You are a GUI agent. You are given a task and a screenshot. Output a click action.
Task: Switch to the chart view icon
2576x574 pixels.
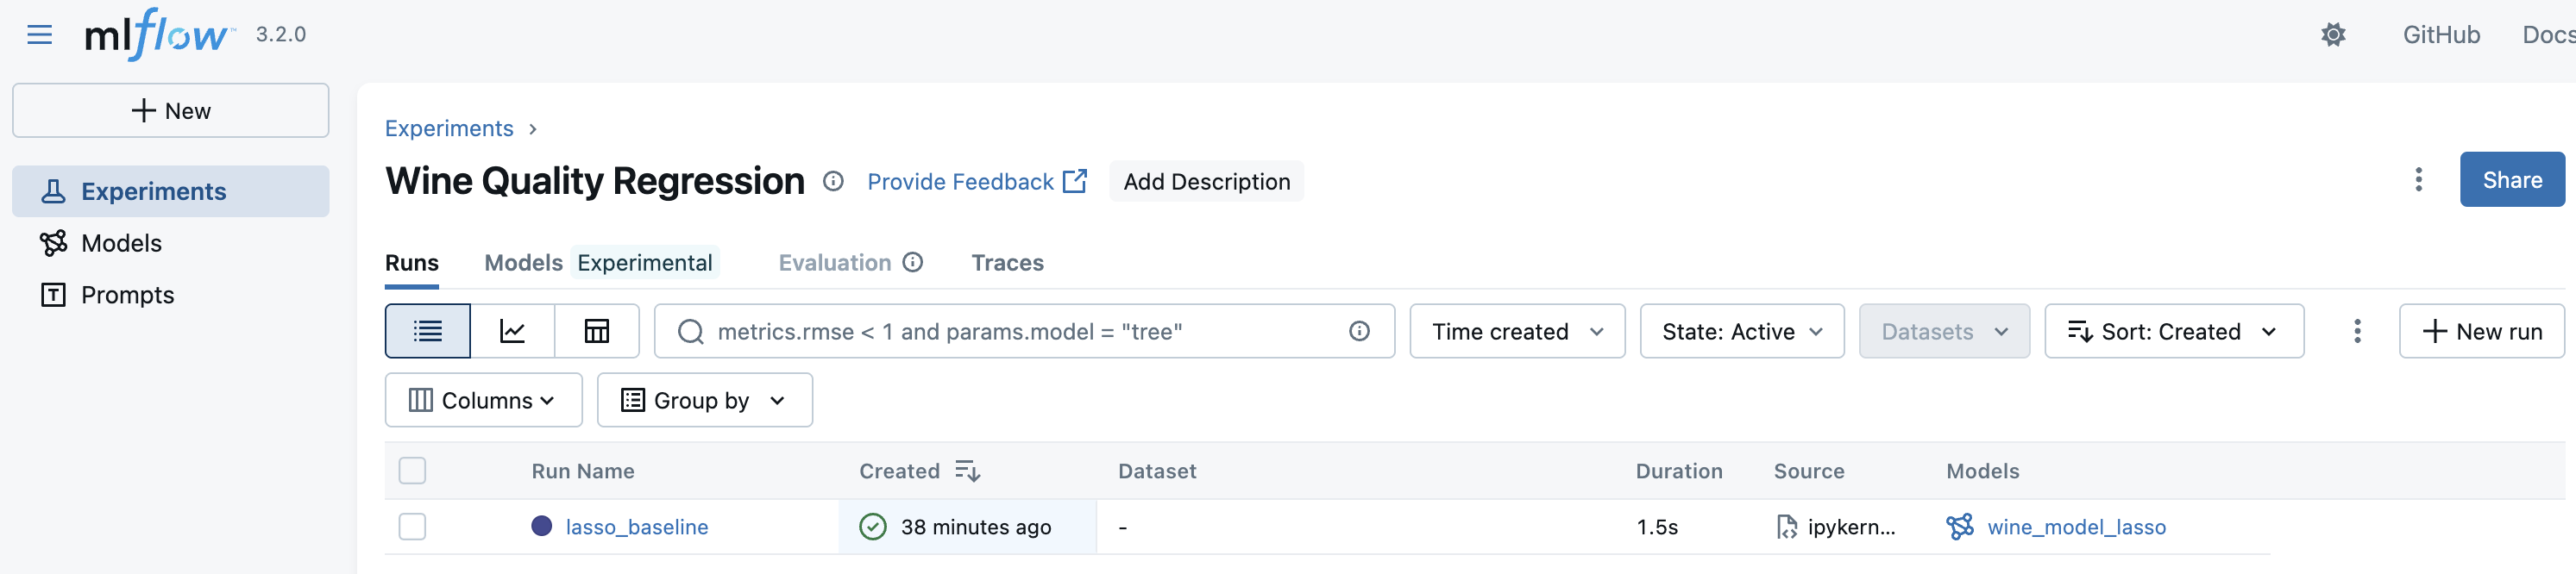click(x=512, y=332)
